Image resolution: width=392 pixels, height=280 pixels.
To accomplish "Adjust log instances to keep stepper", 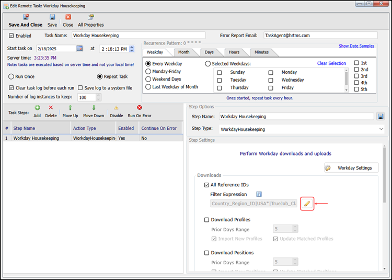I will point(98,97).
